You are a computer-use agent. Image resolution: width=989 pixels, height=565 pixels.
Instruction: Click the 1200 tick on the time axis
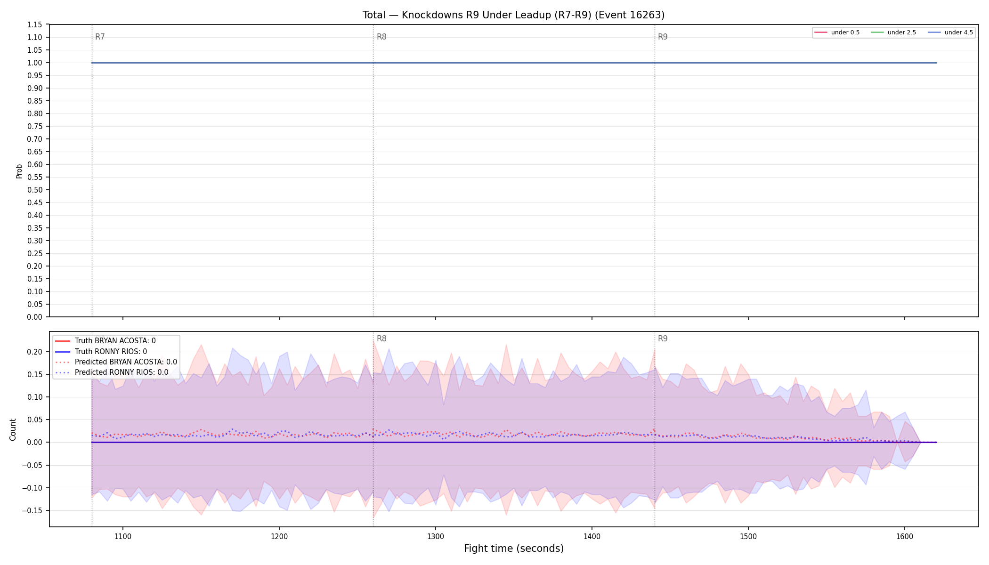(279, 536)
